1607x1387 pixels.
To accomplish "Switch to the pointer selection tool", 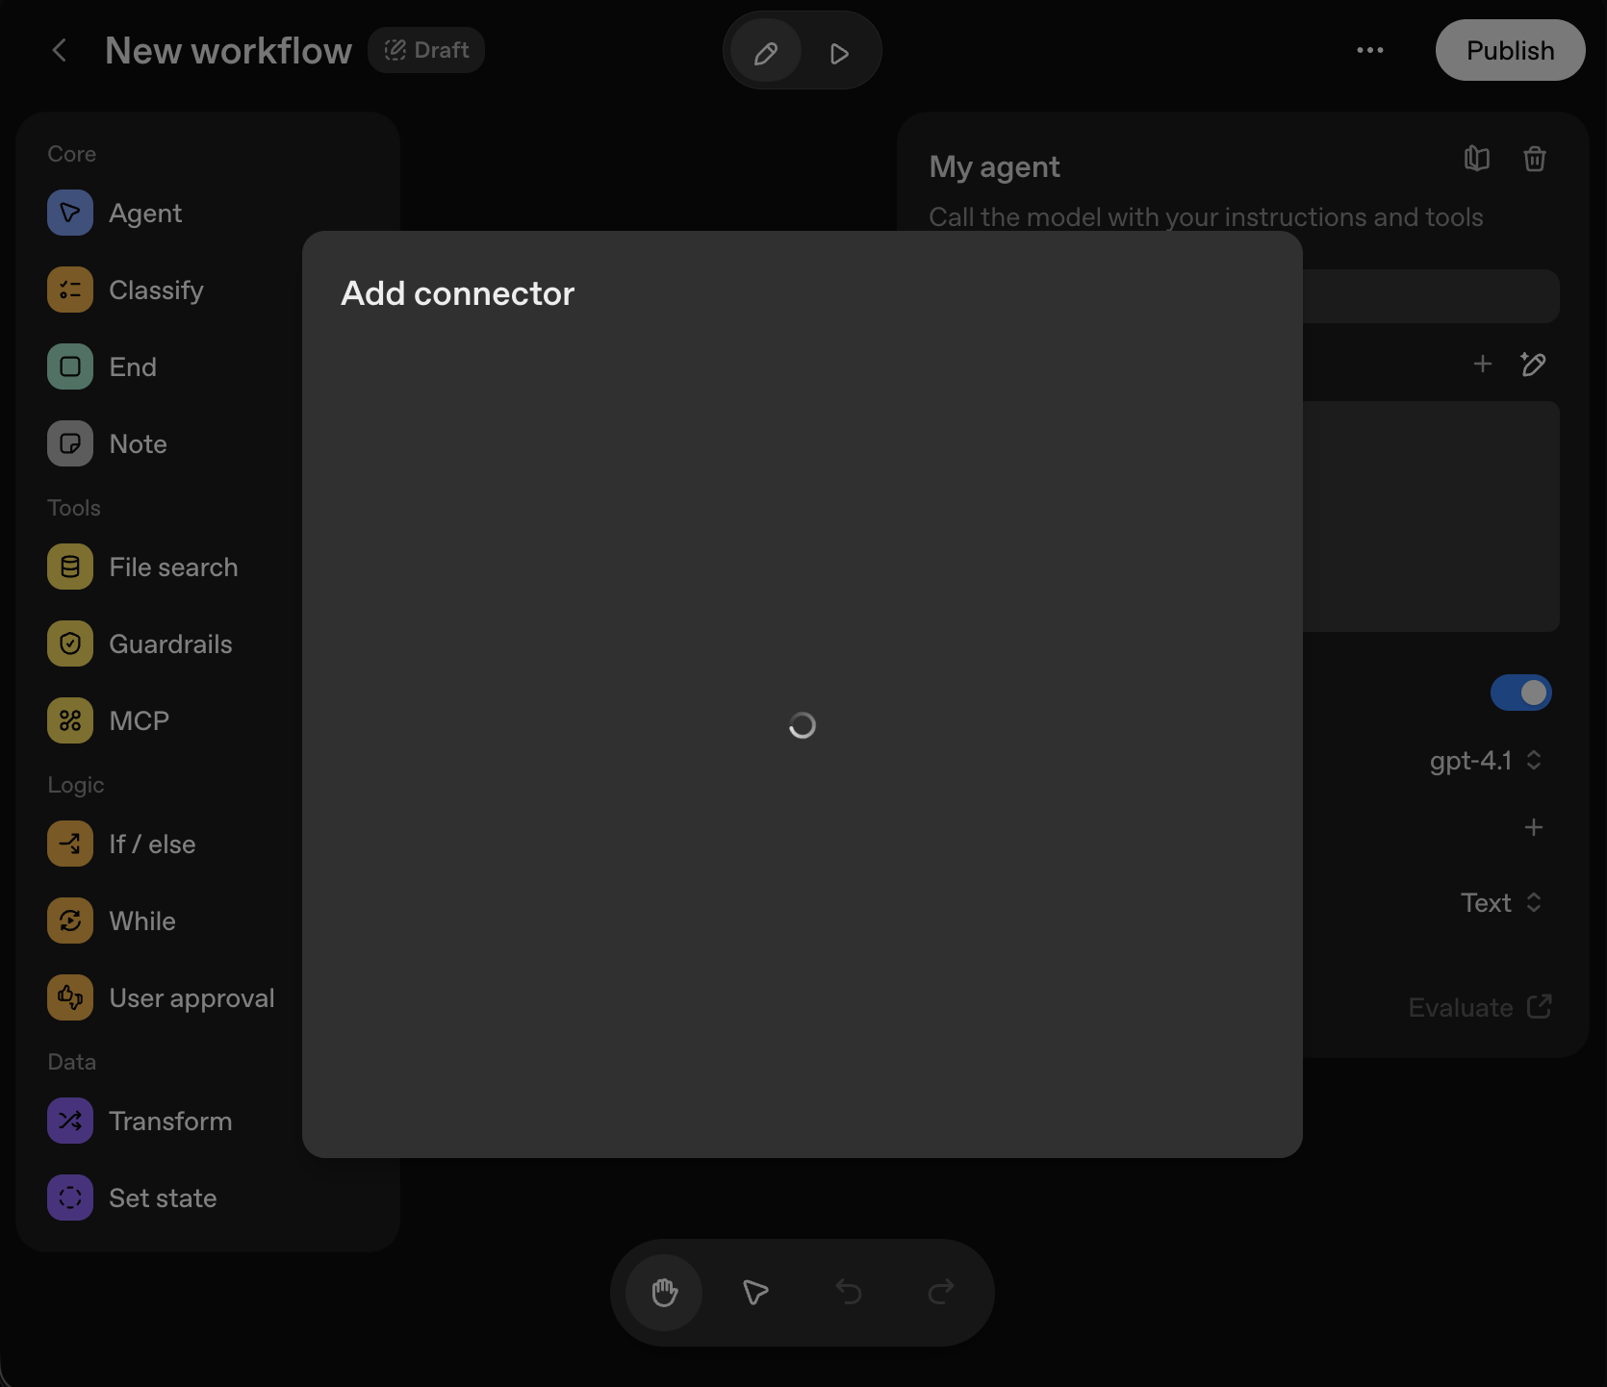I will tap(756, 1292).
